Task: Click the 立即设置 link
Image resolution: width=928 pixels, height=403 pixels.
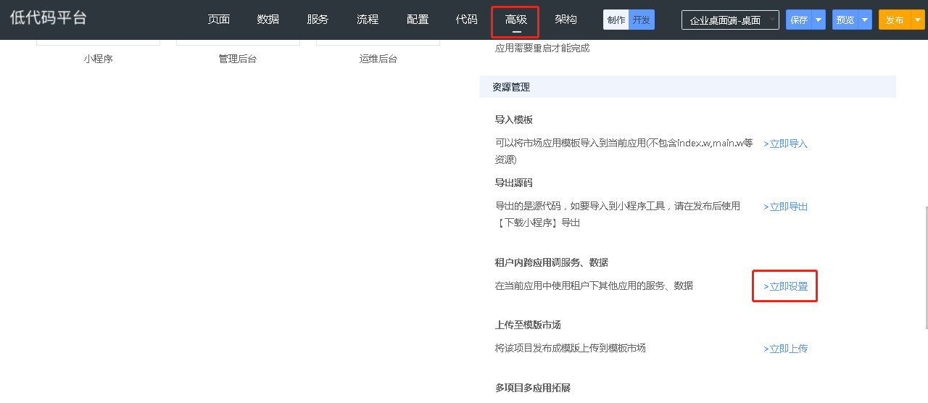Action: point(786,286)
